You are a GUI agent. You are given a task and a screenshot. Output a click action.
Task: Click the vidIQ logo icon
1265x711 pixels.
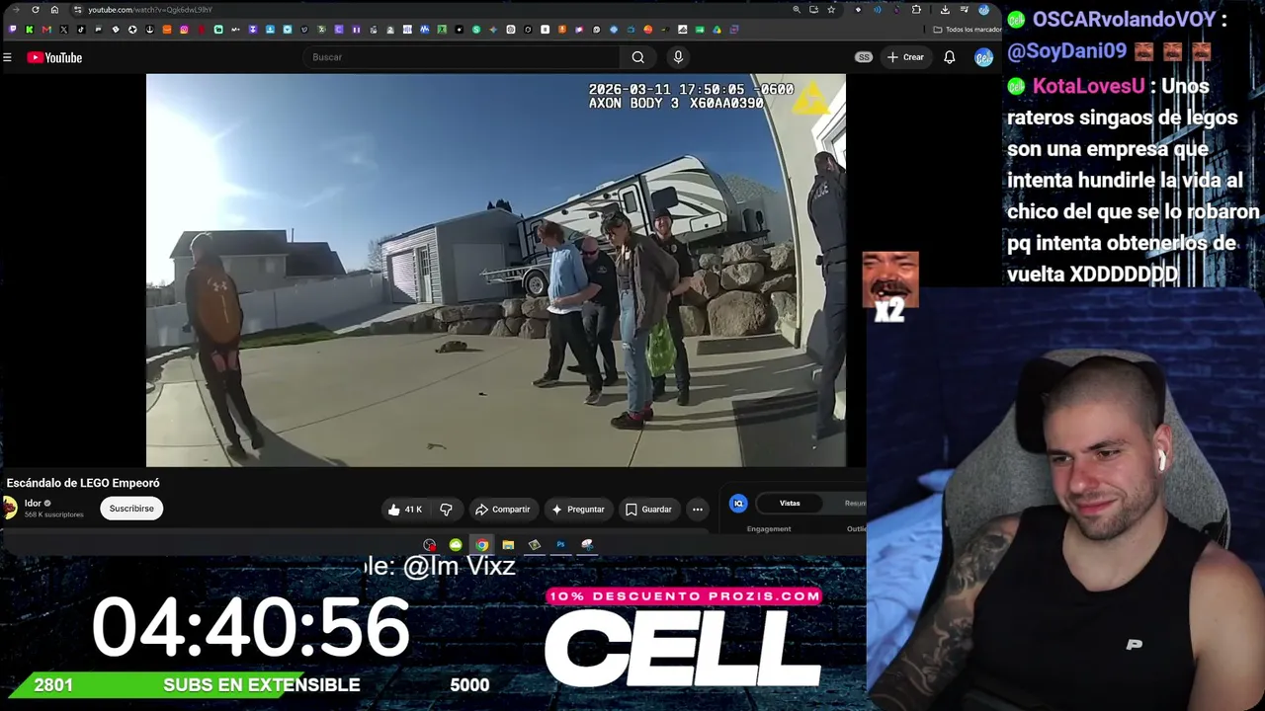pos(738,504)
